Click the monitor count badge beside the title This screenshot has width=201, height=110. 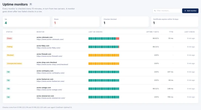(x=31, y=4)
